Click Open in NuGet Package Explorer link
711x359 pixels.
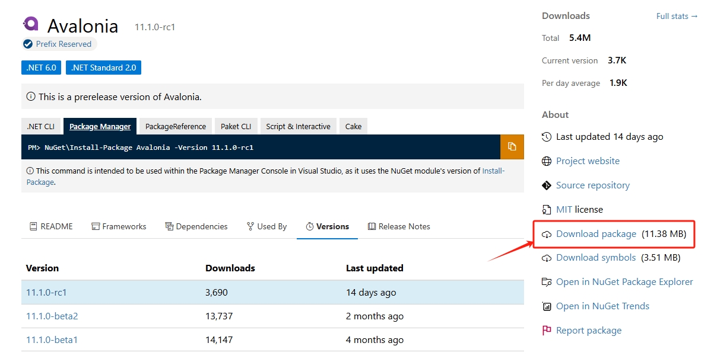click(624, 282)
